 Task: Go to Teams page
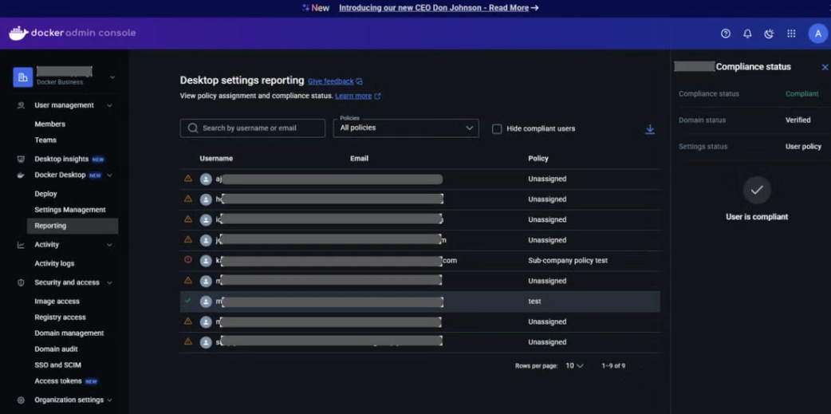45,140
